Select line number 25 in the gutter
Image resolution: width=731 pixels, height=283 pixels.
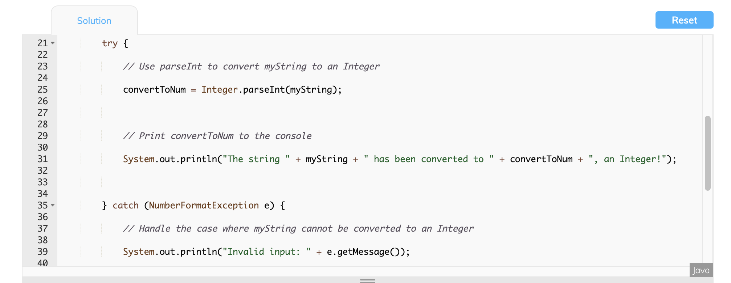coord(42,89)
